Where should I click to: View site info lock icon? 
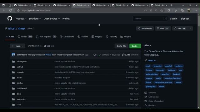coord(18,10)
